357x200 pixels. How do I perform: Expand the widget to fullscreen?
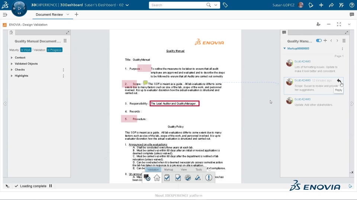click(339, 24)
